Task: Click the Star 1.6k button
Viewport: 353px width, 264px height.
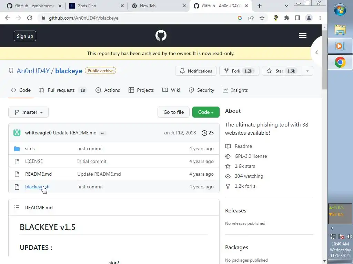Action: (282, 71)
